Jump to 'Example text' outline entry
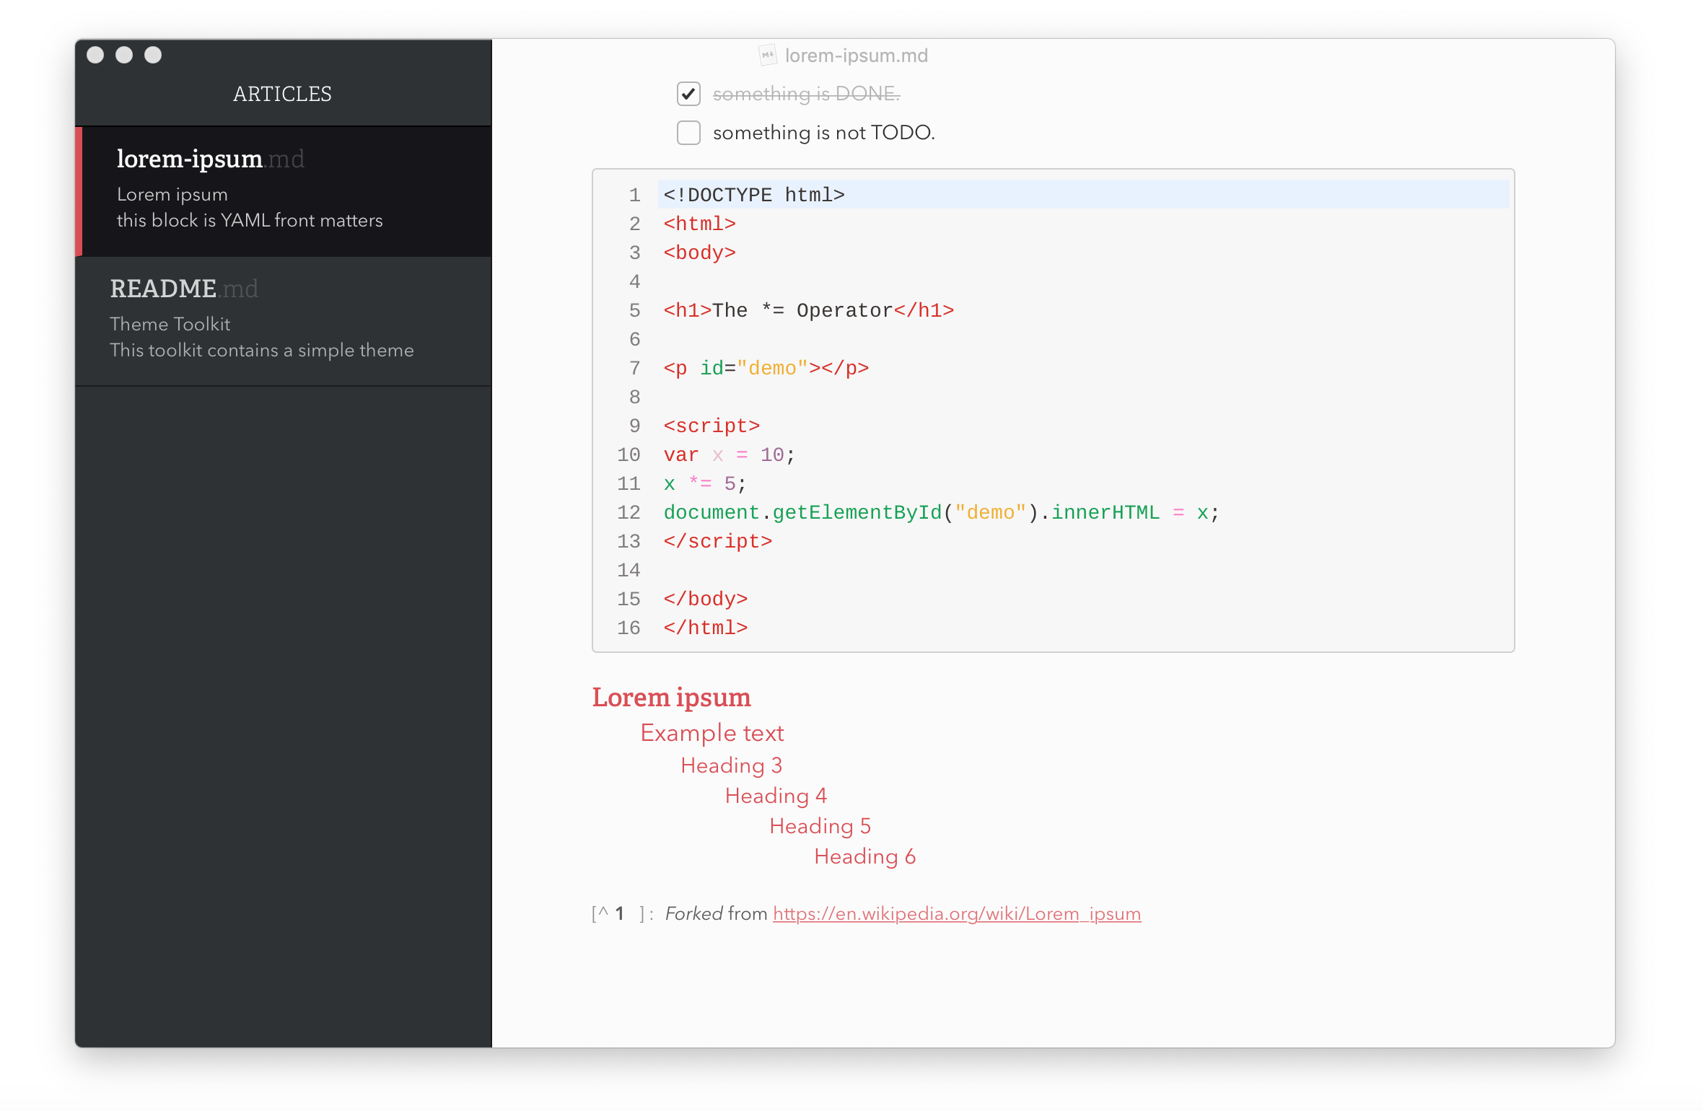Viewport: 1703px width, 1111px height. pos(712,733)
